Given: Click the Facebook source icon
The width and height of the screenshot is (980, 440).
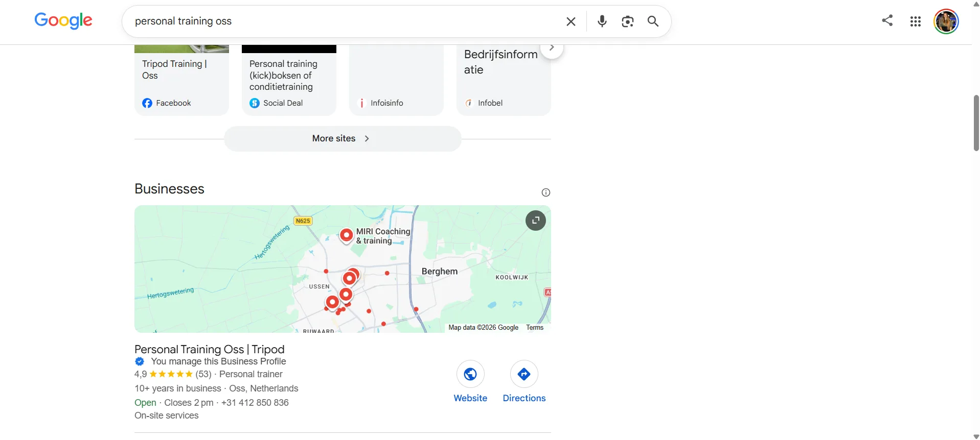Looking at the screenshot, I should [x=147, y=103].
